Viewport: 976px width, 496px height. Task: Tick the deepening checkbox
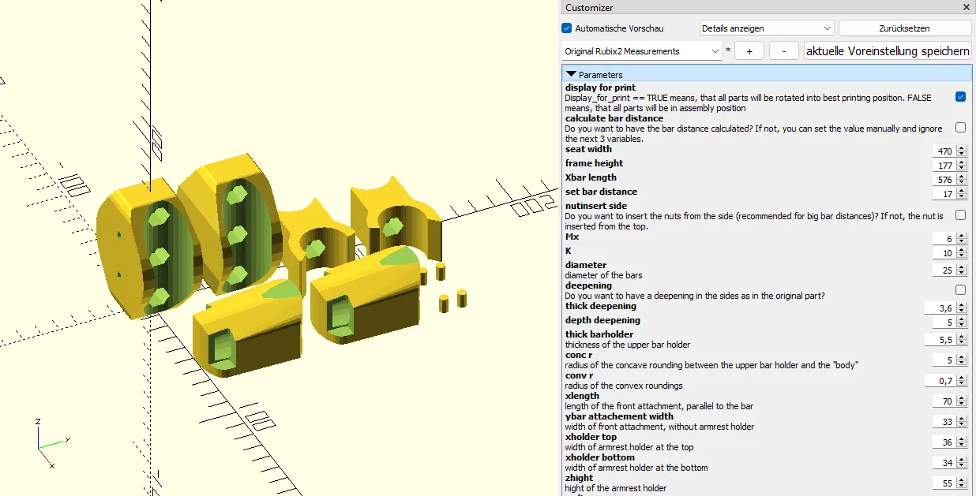tap(960, 289)
